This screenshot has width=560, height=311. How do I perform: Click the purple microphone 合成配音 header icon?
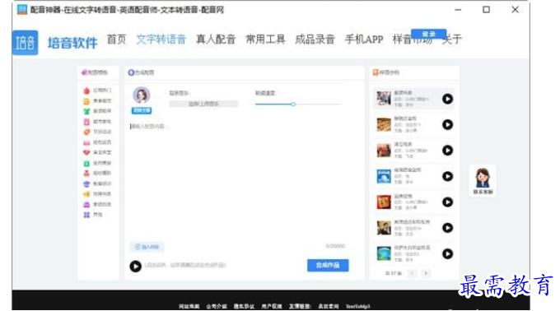pyautogui.click(x=131, y=72)
